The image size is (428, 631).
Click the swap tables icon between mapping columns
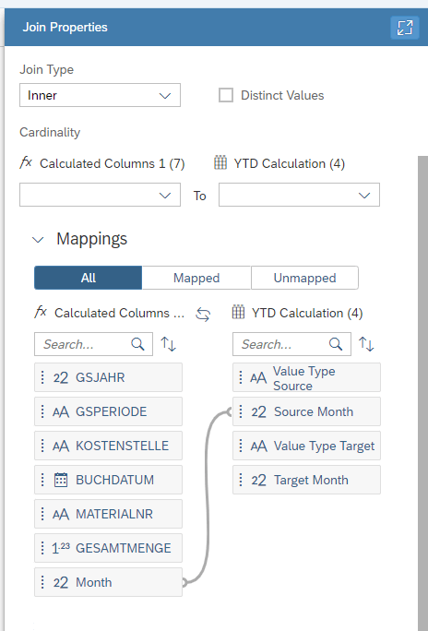click(x=203, y=314)
